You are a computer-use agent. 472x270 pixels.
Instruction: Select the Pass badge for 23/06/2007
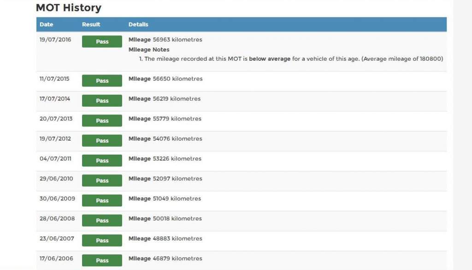click(102, 241)
